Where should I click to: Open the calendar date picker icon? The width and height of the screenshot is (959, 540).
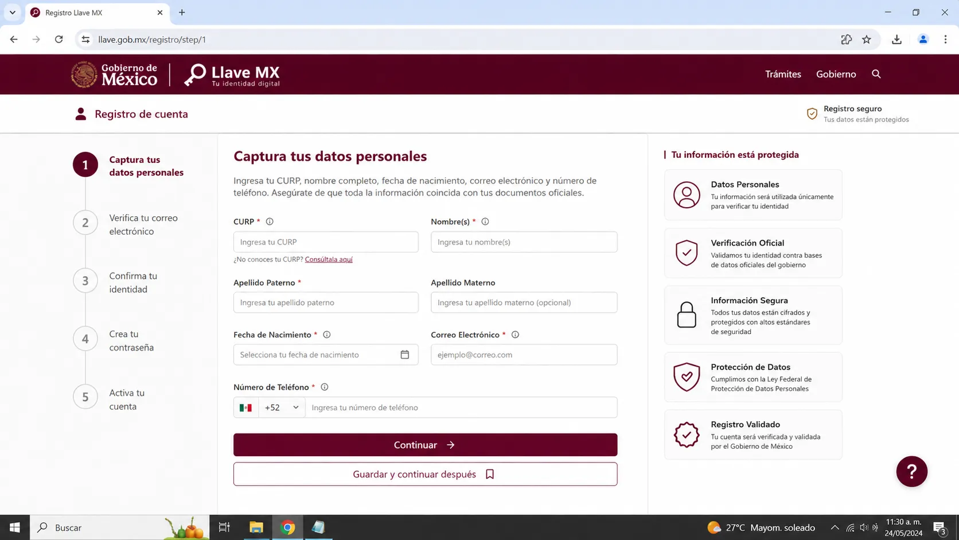tap(405, 355)
